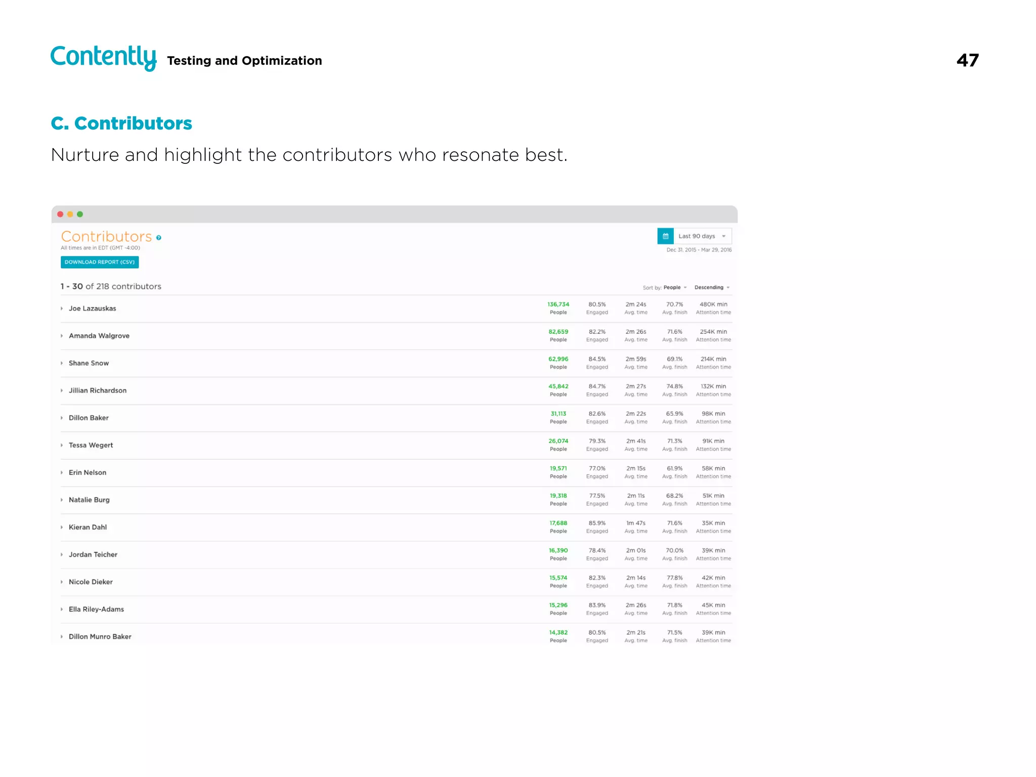The image size is (1036, 777).
Task: Click the yellow window minimize dot
Action: tap(70, 214)
